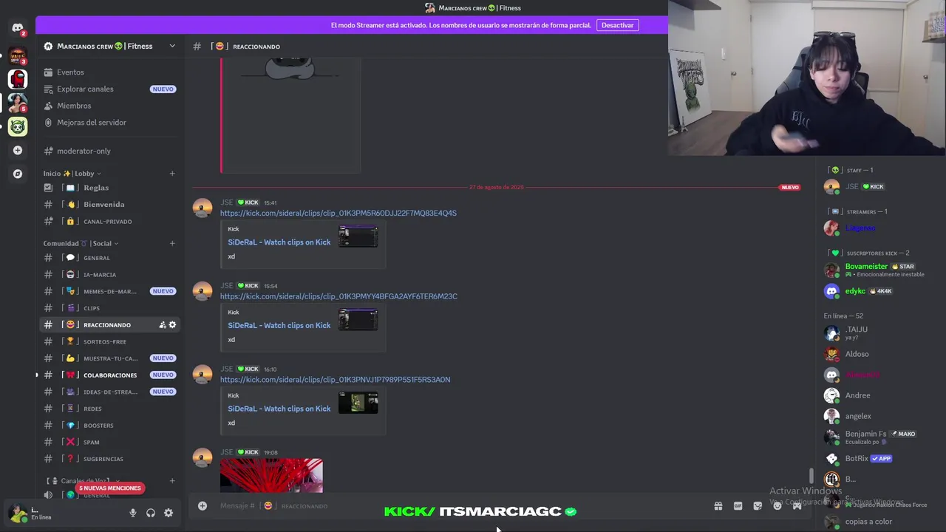Open the ideas-de-strea channel
Viewport: 946px width, 532px height.
pos(109,392)
